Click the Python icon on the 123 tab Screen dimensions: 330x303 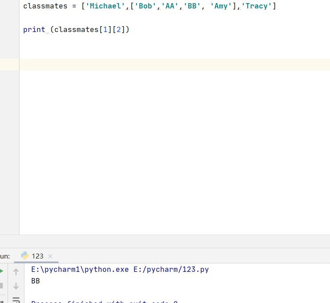coord(25,256)
